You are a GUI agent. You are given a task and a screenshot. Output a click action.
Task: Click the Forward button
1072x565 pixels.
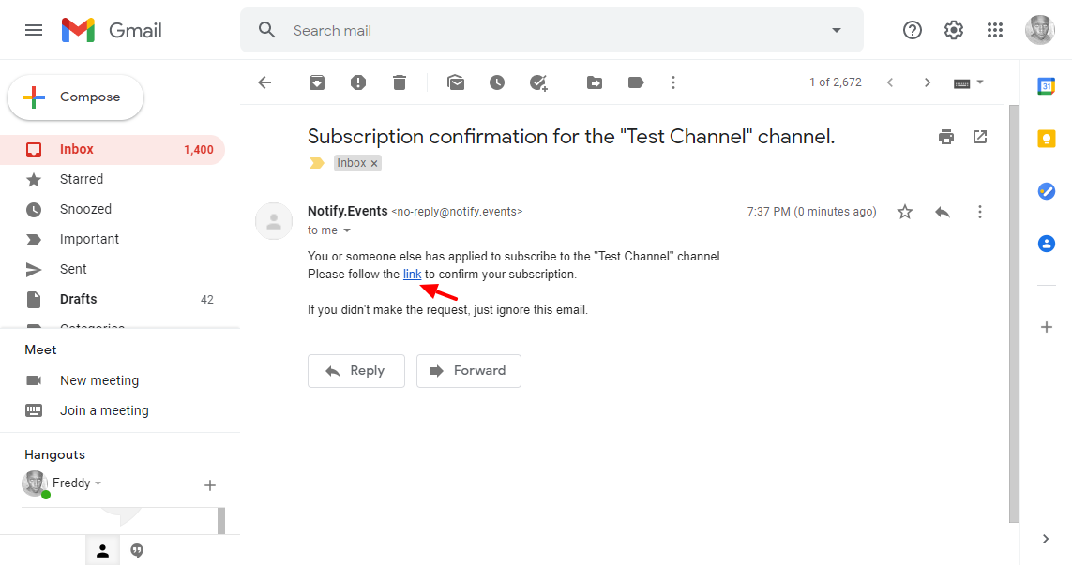point(468,371)
